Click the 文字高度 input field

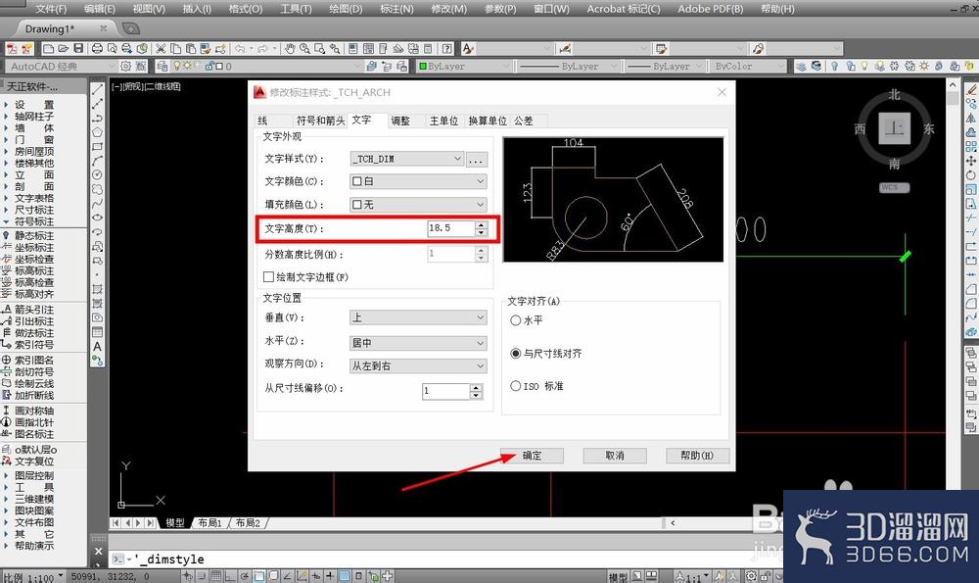point(450,228)
